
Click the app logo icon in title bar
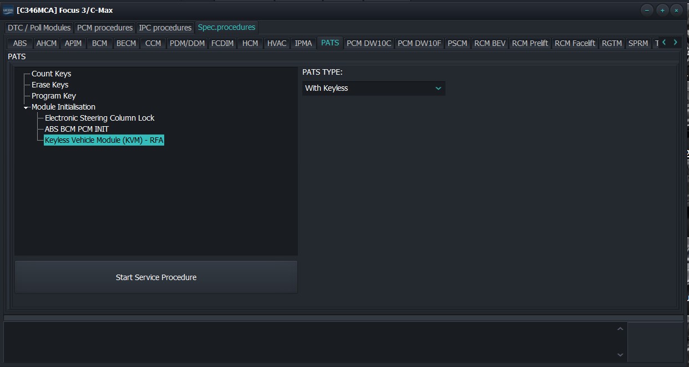click(8, 10)
